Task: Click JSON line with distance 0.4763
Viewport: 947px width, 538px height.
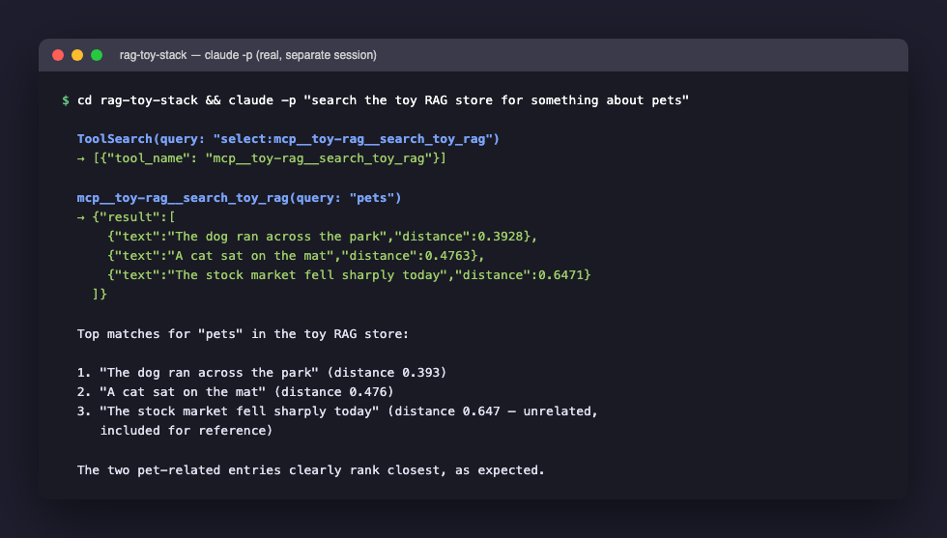Action: coord(296,255)
